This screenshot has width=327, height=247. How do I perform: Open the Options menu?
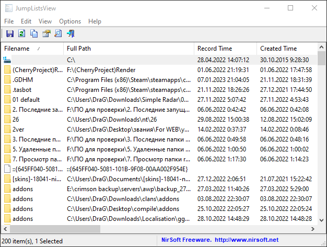tap(70, 21)
